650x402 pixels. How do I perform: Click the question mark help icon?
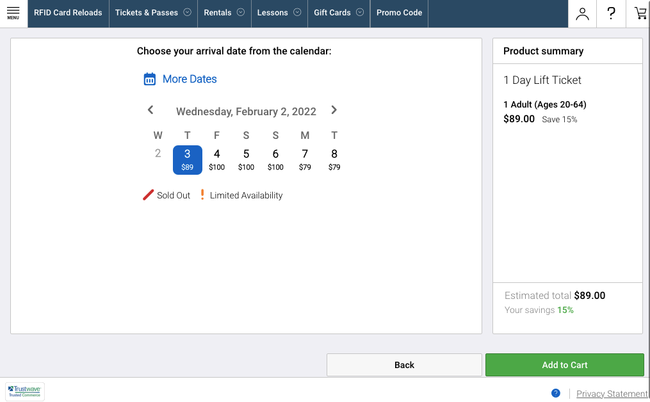(611, 13)
